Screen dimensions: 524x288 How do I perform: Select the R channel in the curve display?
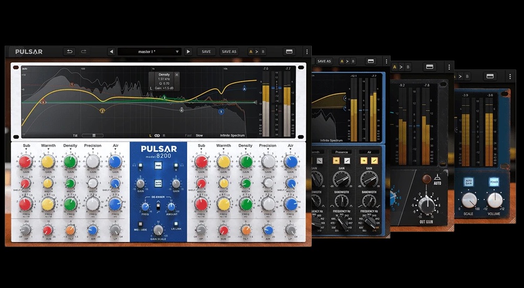coord(164,135)
